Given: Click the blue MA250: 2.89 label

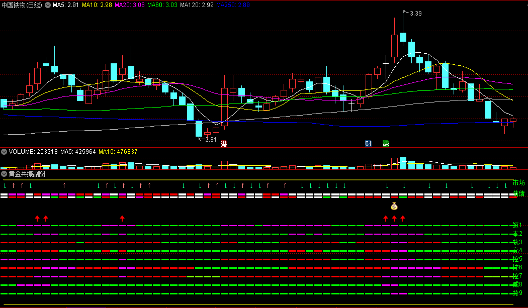Looking at the screenshot, I should click(233, 5).
